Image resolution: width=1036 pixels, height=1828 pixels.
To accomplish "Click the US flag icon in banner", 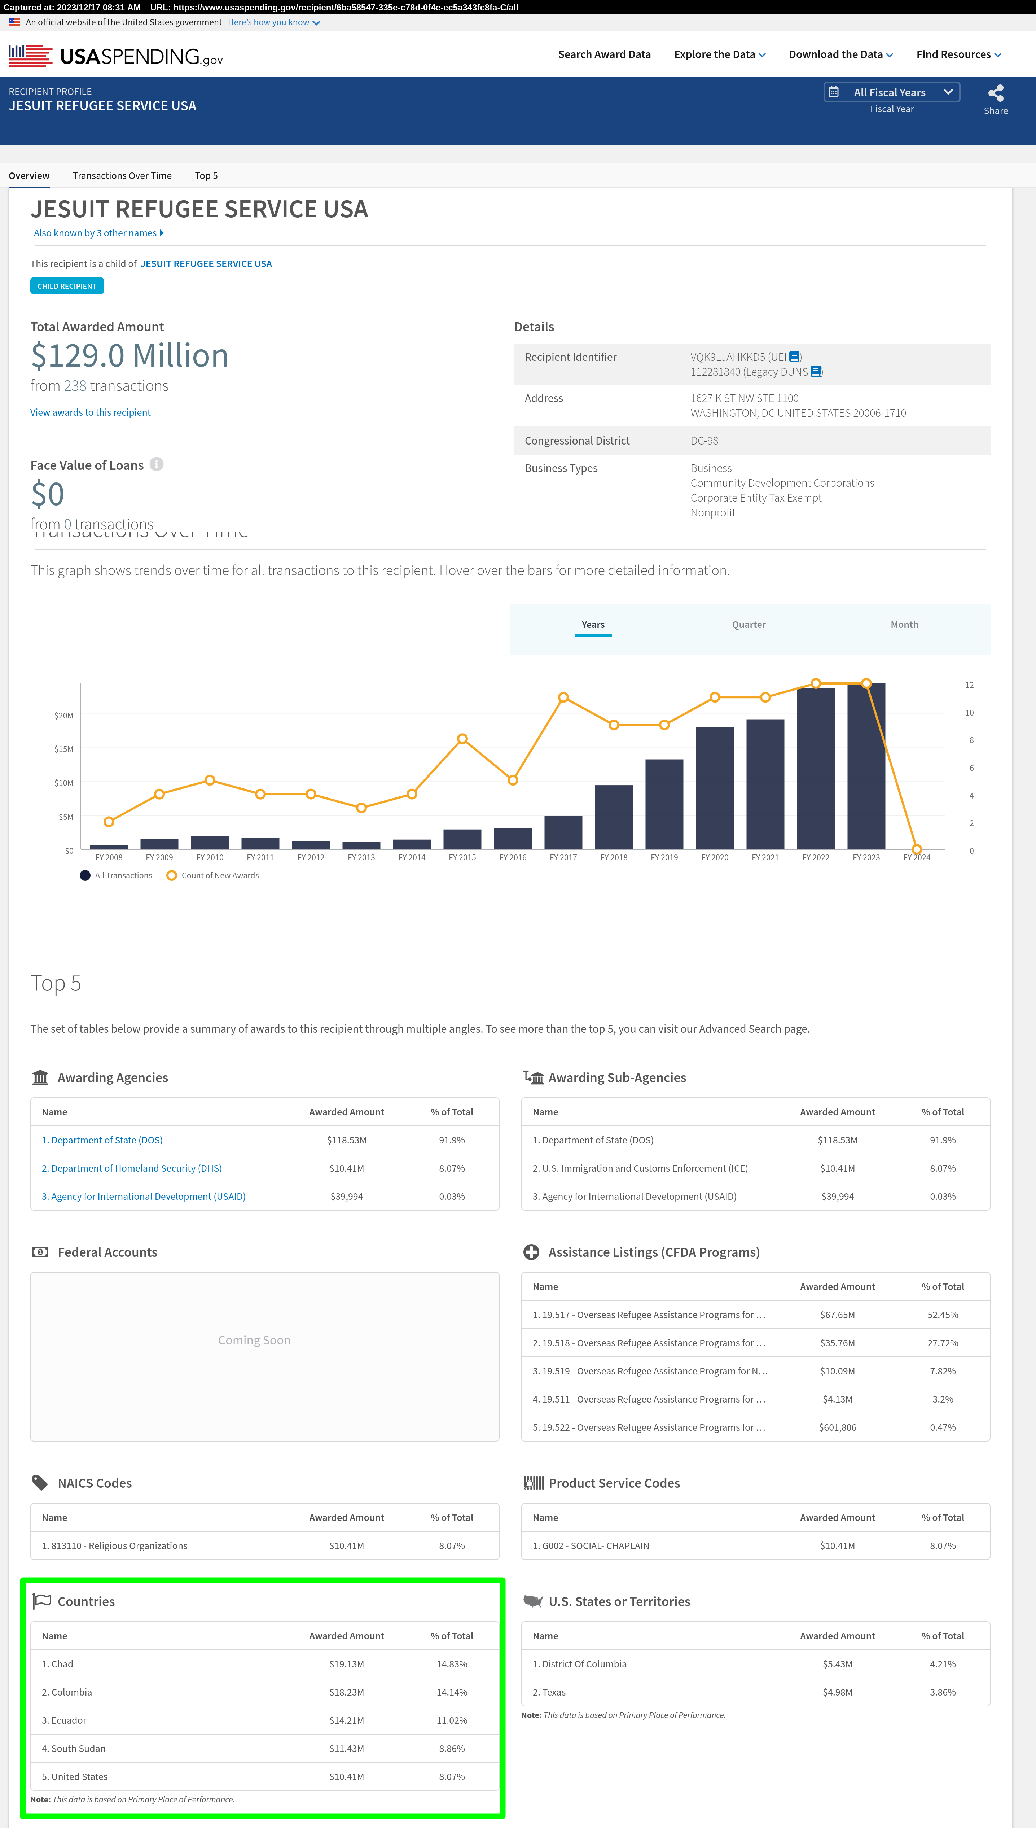I will 14,22.
